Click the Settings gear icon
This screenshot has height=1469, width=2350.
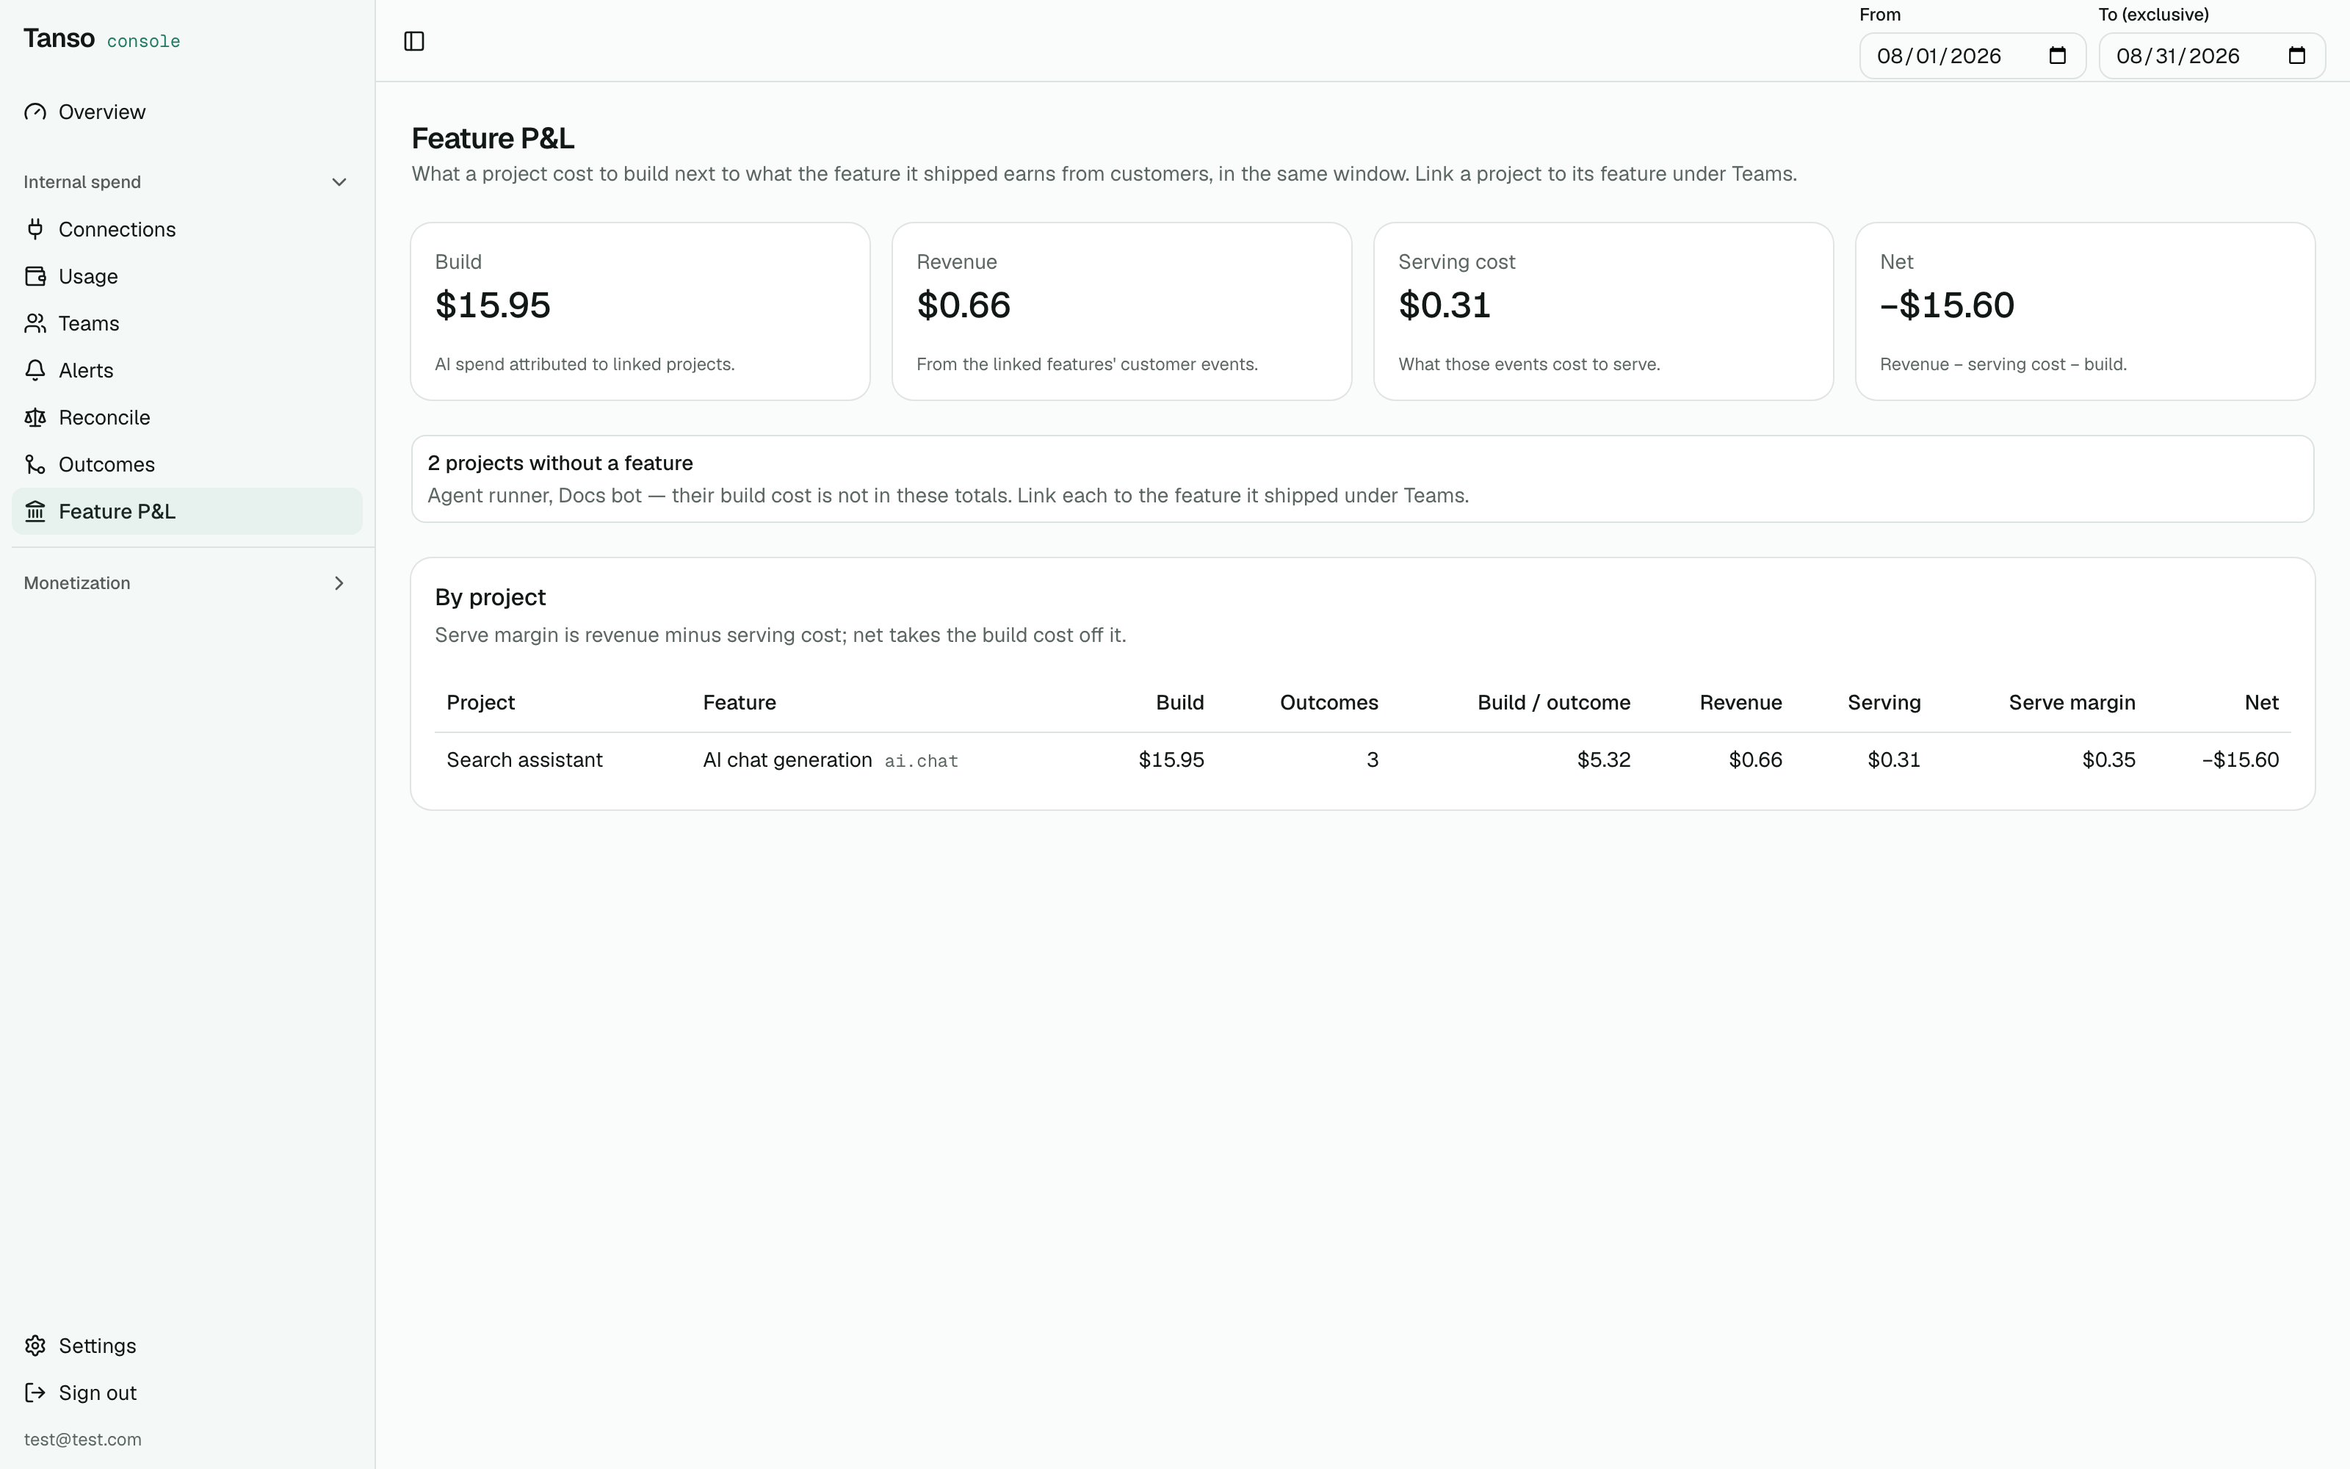pos(36,1346)
